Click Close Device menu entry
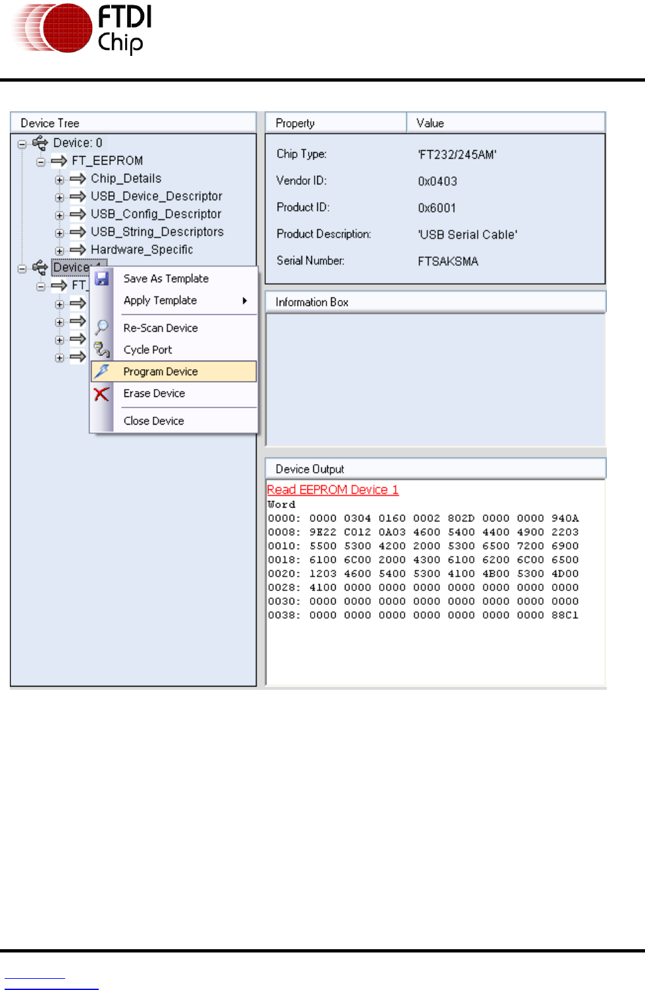Image resolution: width=645 pixels, height=990 pixels. [x=153, y=421]
